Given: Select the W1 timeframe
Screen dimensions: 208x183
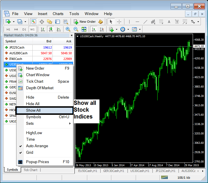Looking at the screenshot, I should click(x=32, y=29).
